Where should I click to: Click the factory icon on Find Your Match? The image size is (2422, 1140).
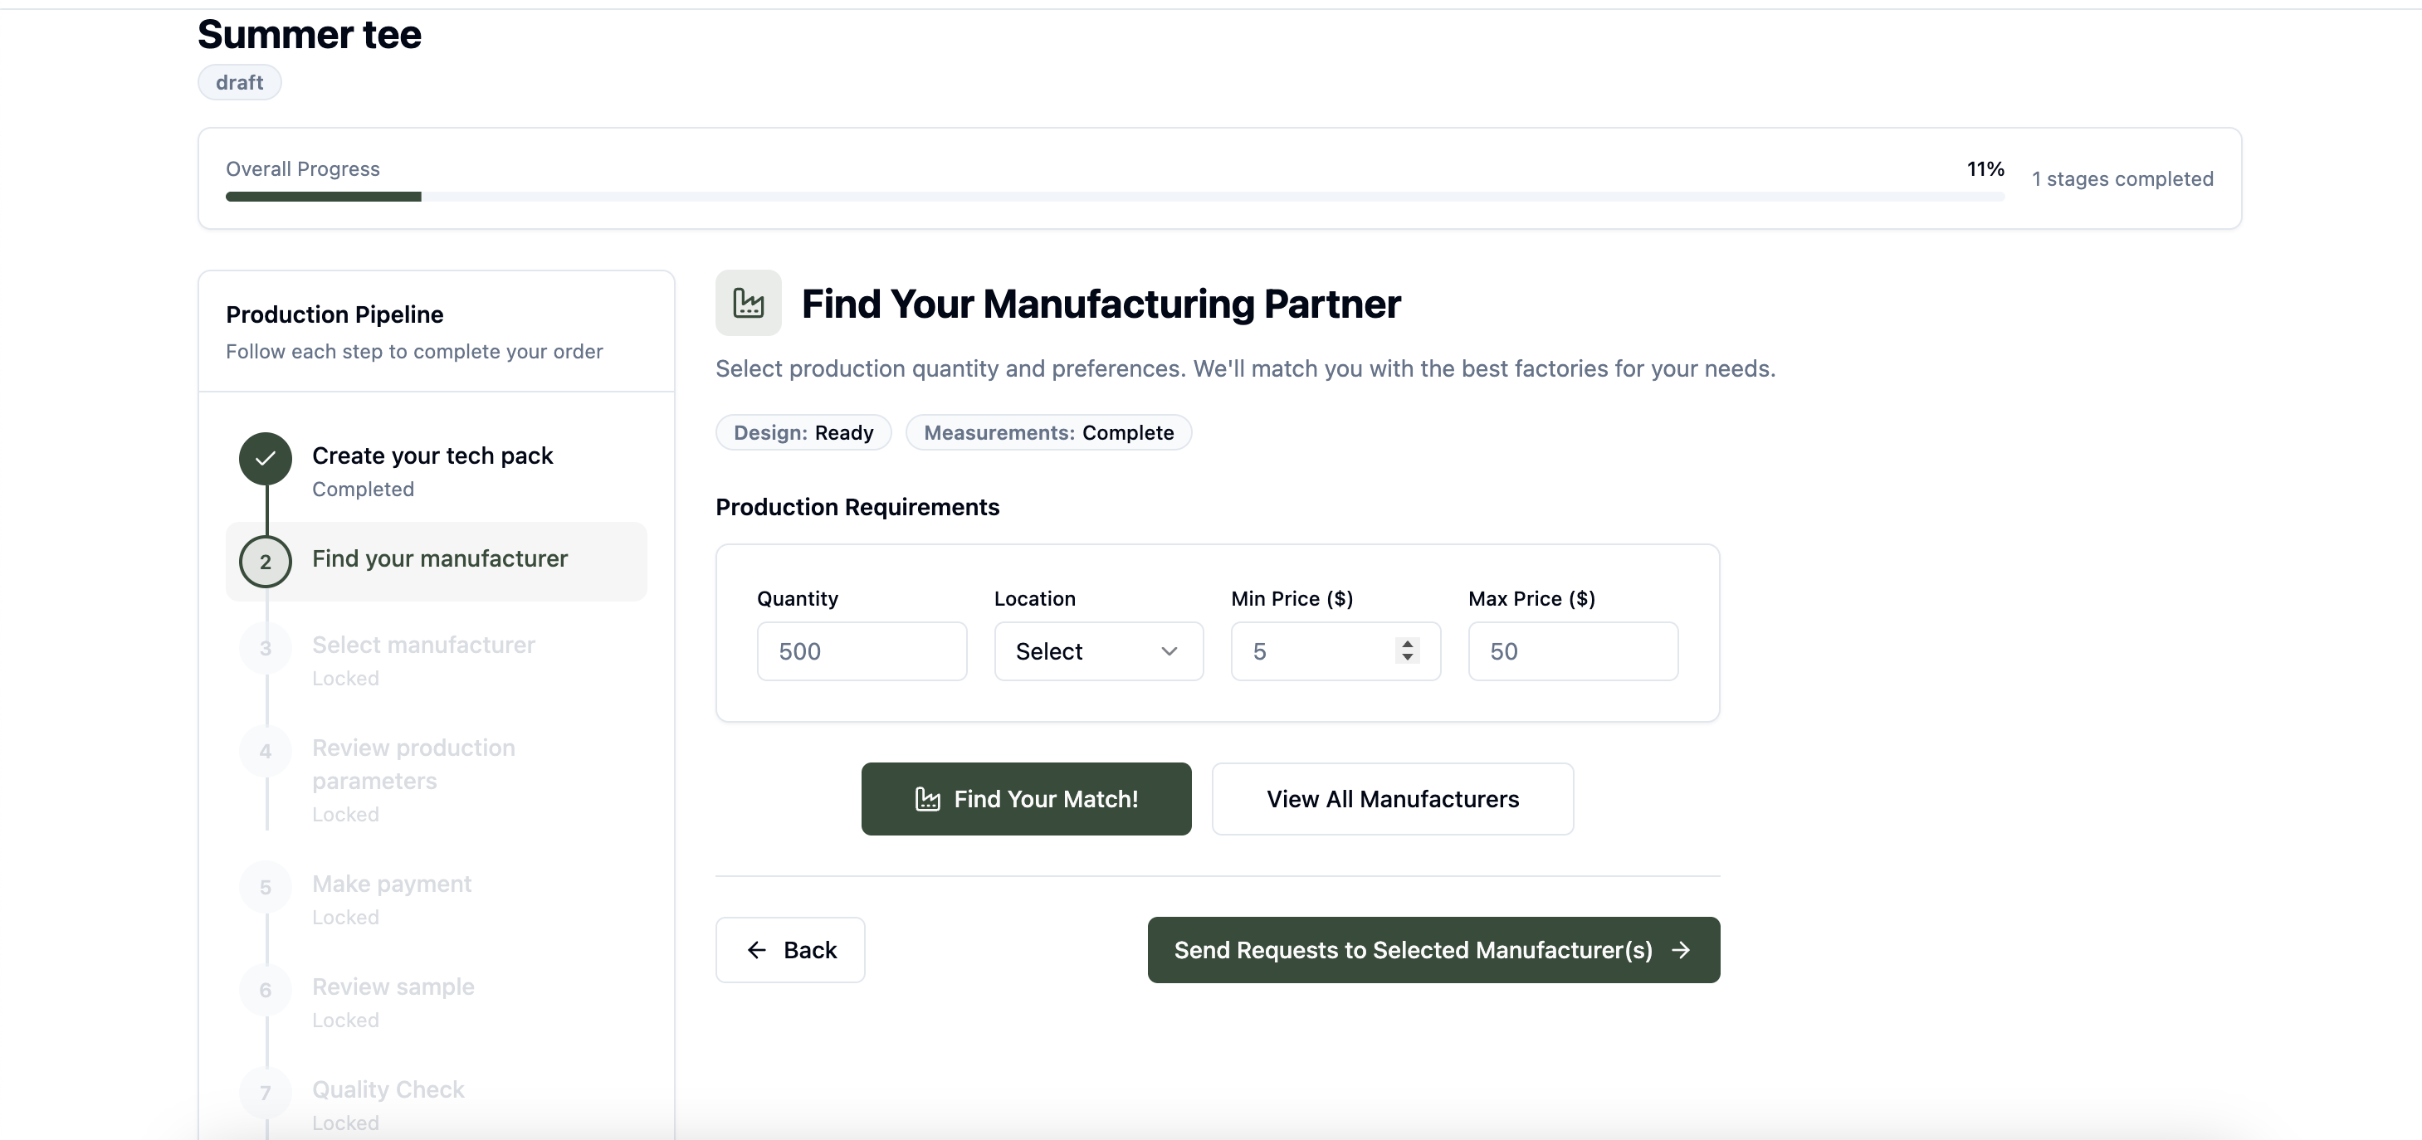[927, 799]
